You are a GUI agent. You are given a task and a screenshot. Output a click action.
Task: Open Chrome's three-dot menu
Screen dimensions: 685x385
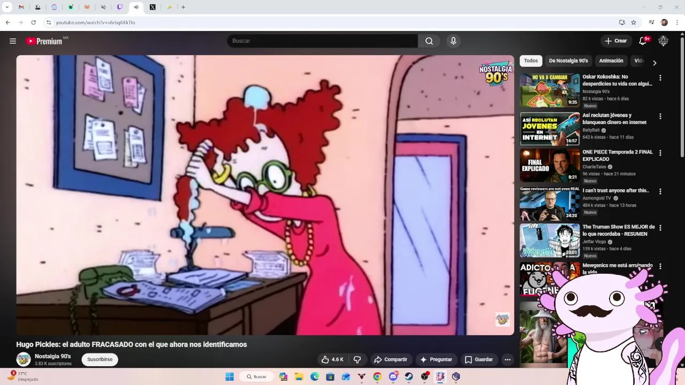[x=678, y=22]
